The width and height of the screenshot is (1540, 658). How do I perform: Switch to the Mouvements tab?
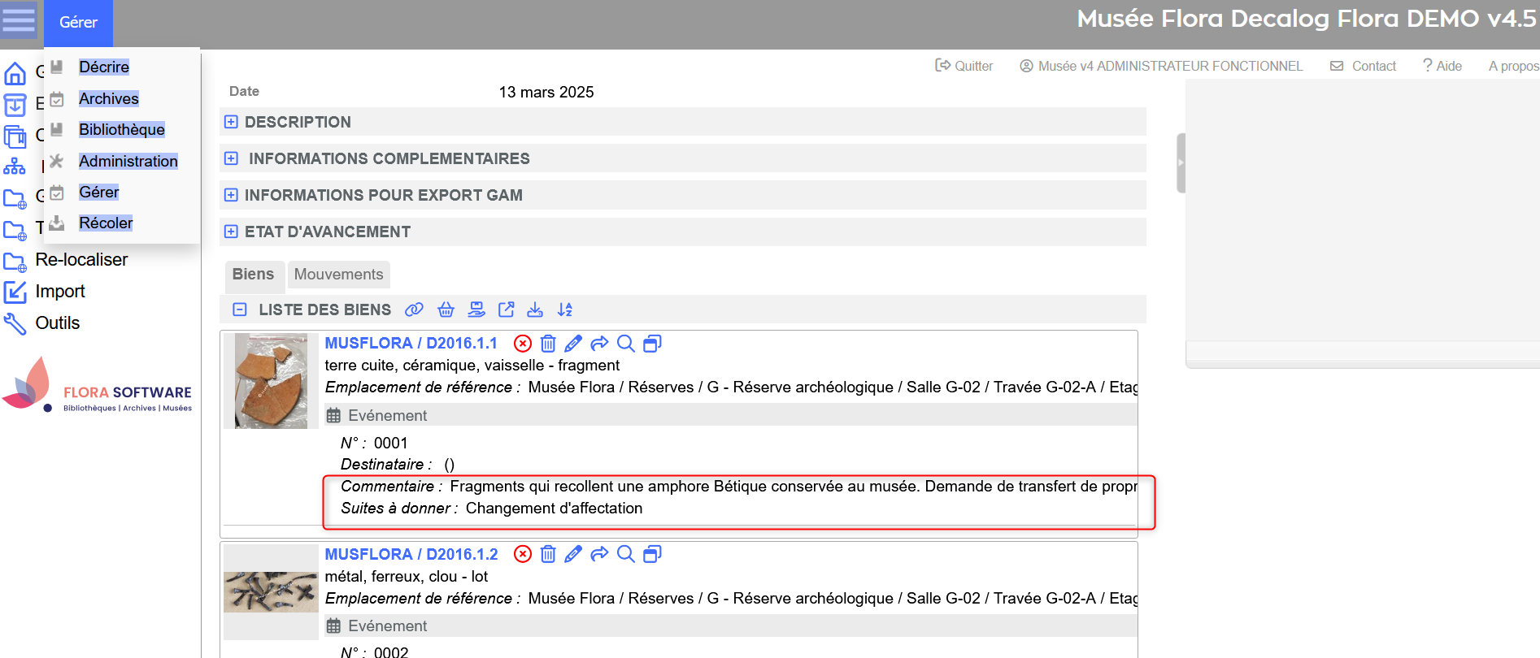tap(338, 275)
